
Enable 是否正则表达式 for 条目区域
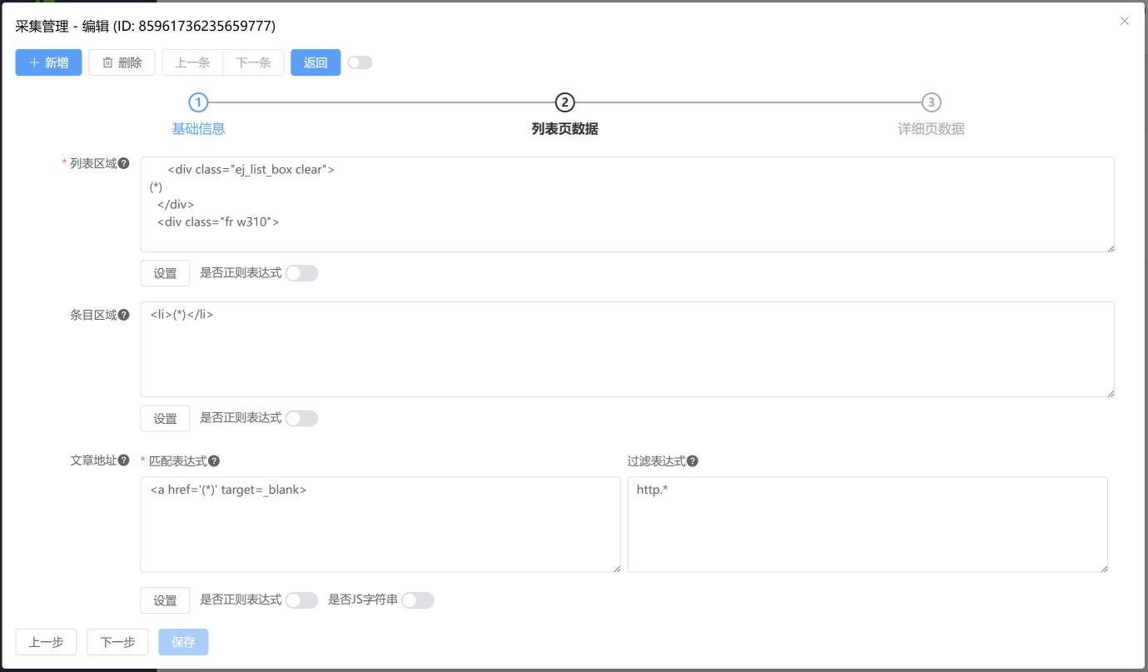(x=301, y=418)
